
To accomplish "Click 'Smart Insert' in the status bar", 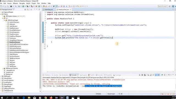I will [x=111, y=94].
